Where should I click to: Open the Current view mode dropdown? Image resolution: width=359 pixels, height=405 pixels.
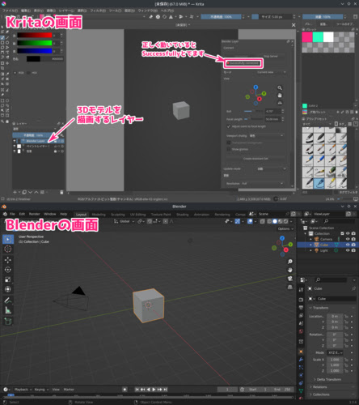tap(271, 72)
